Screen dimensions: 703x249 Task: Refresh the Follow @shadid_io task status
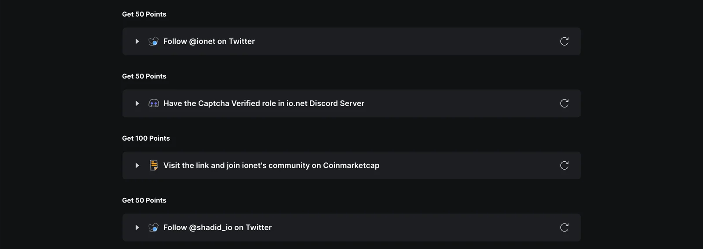[565, 228]
